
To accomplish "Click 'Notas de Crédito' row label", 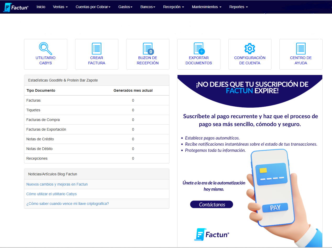I will [40, 139].
